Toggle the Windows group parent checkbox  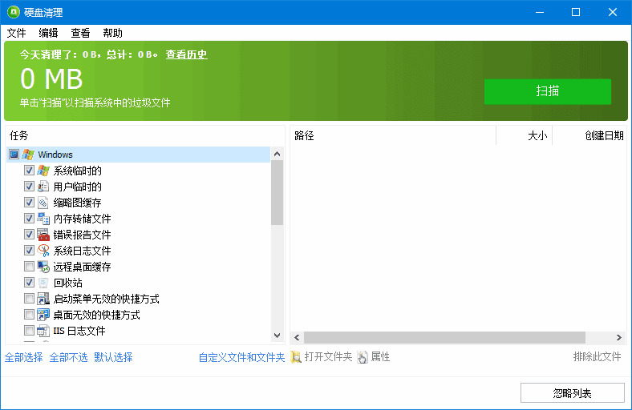14,155
